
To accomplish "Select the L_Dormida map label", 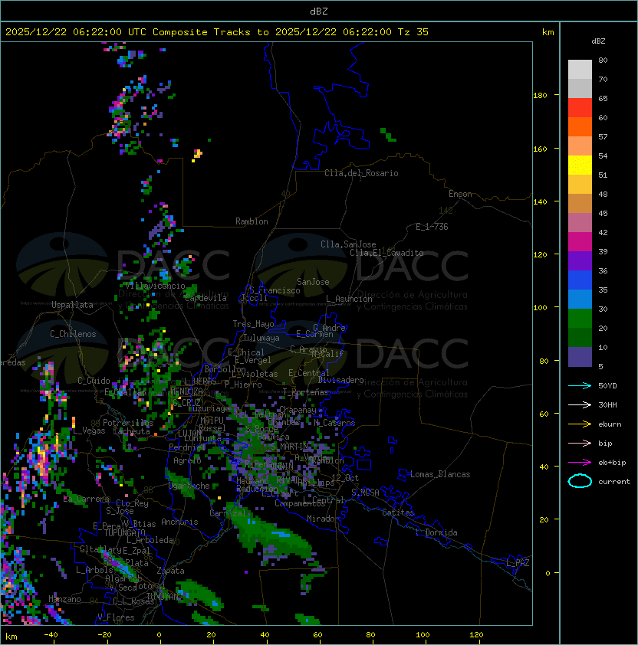I will coord(436,532).
